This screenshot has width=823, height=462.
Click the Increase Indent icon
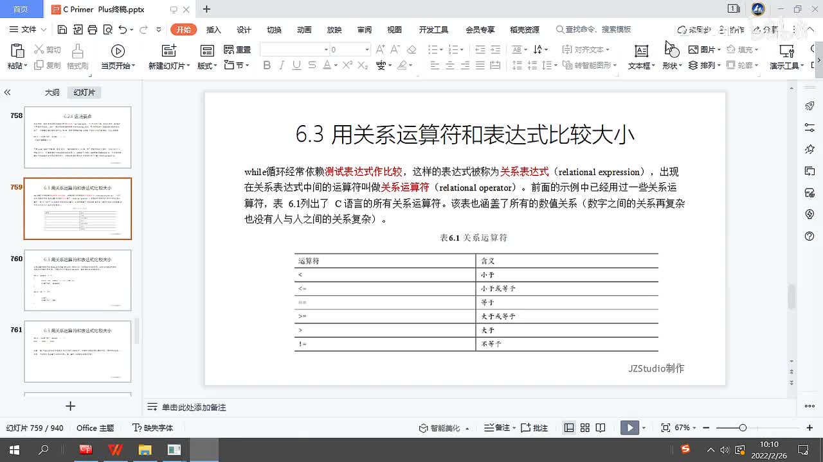click(496, 49)
